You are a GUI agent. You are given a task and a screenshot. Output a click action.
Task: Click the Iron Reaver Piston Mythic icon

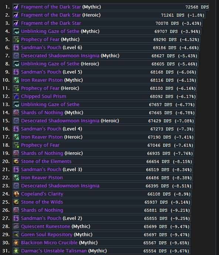(x=16, y=80)
